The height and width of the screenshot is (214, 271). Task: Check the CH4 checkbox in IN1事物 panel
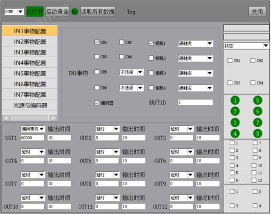coord(122,57)
